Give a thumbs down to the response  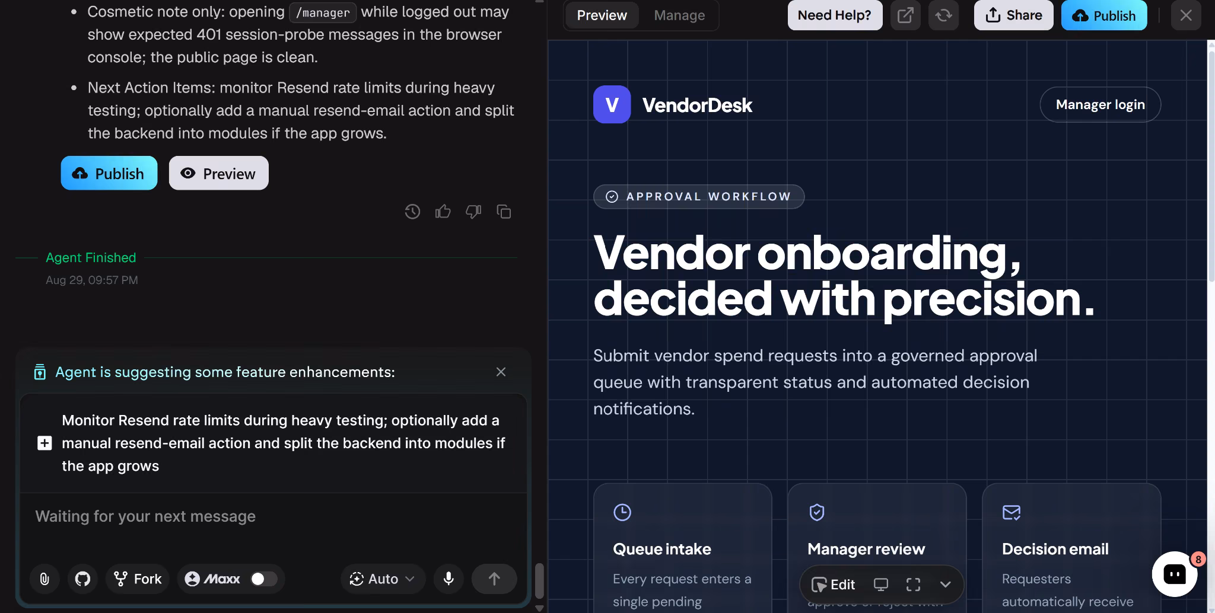(473, 212)
